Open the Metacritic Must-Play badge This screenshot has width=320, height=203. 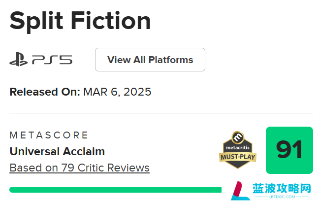[x=238, y=150]
